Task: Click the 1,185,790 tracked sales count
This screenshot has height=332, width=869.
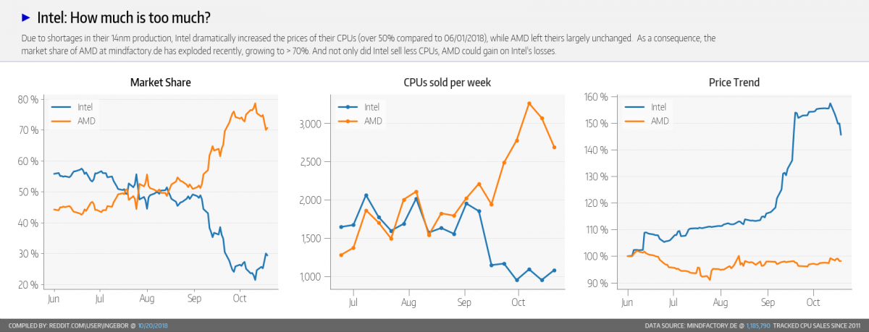Action: pos(759,326)
